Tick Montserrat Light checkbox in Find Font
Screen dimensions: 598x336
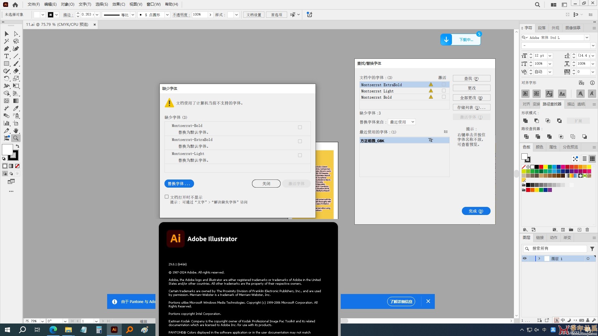tap(444, 91)
